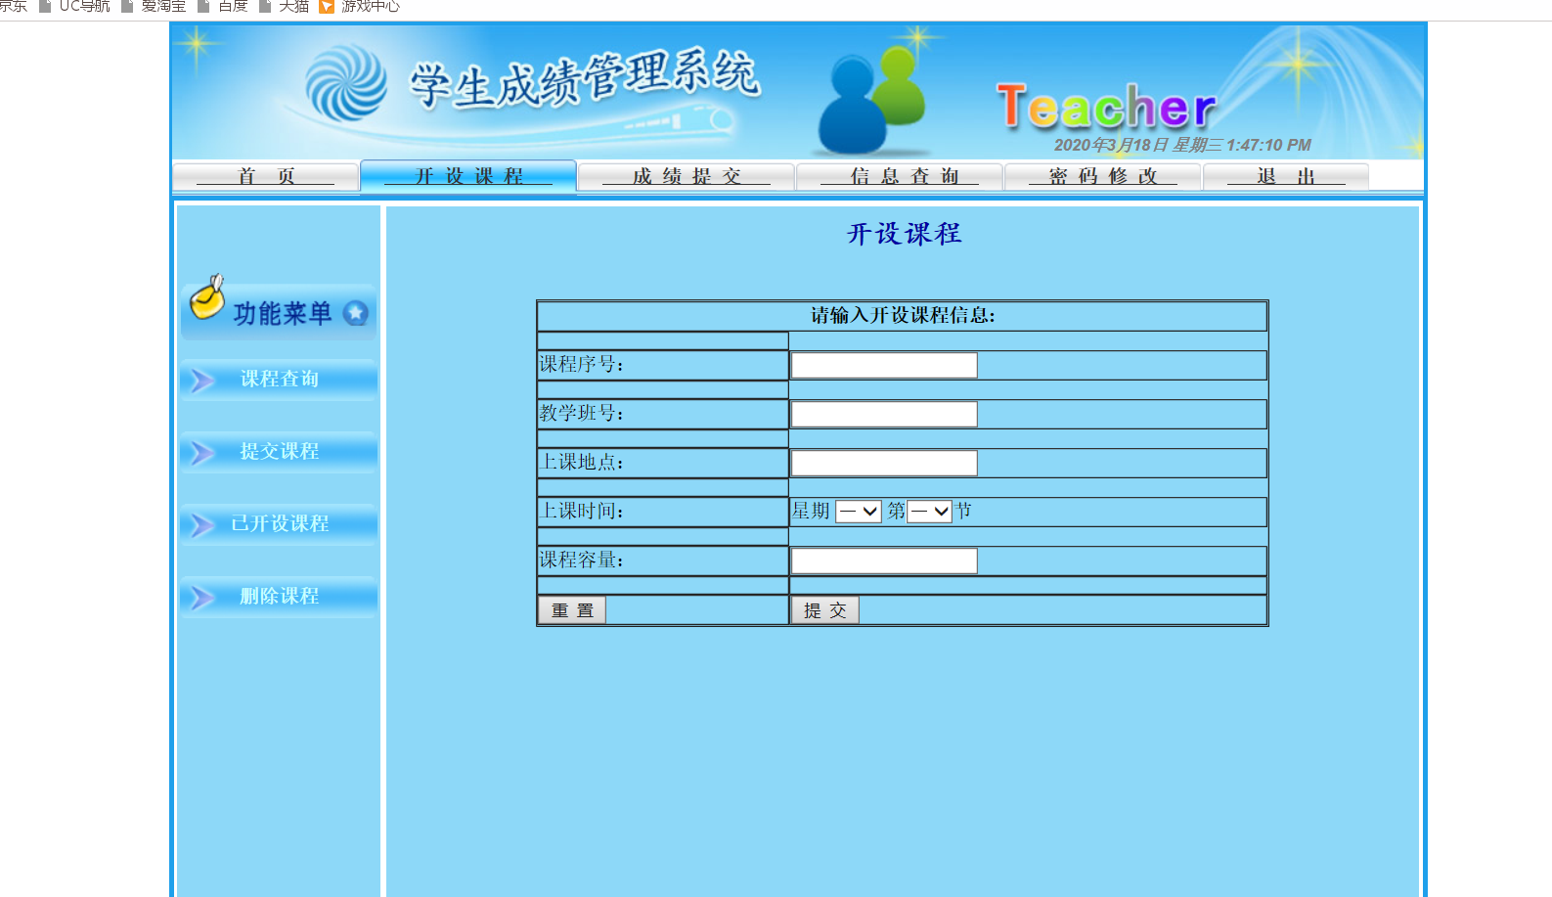Open 已开设课程 in the sidebar menu
Screen dimensions: 1552x897
pos(279,524)
